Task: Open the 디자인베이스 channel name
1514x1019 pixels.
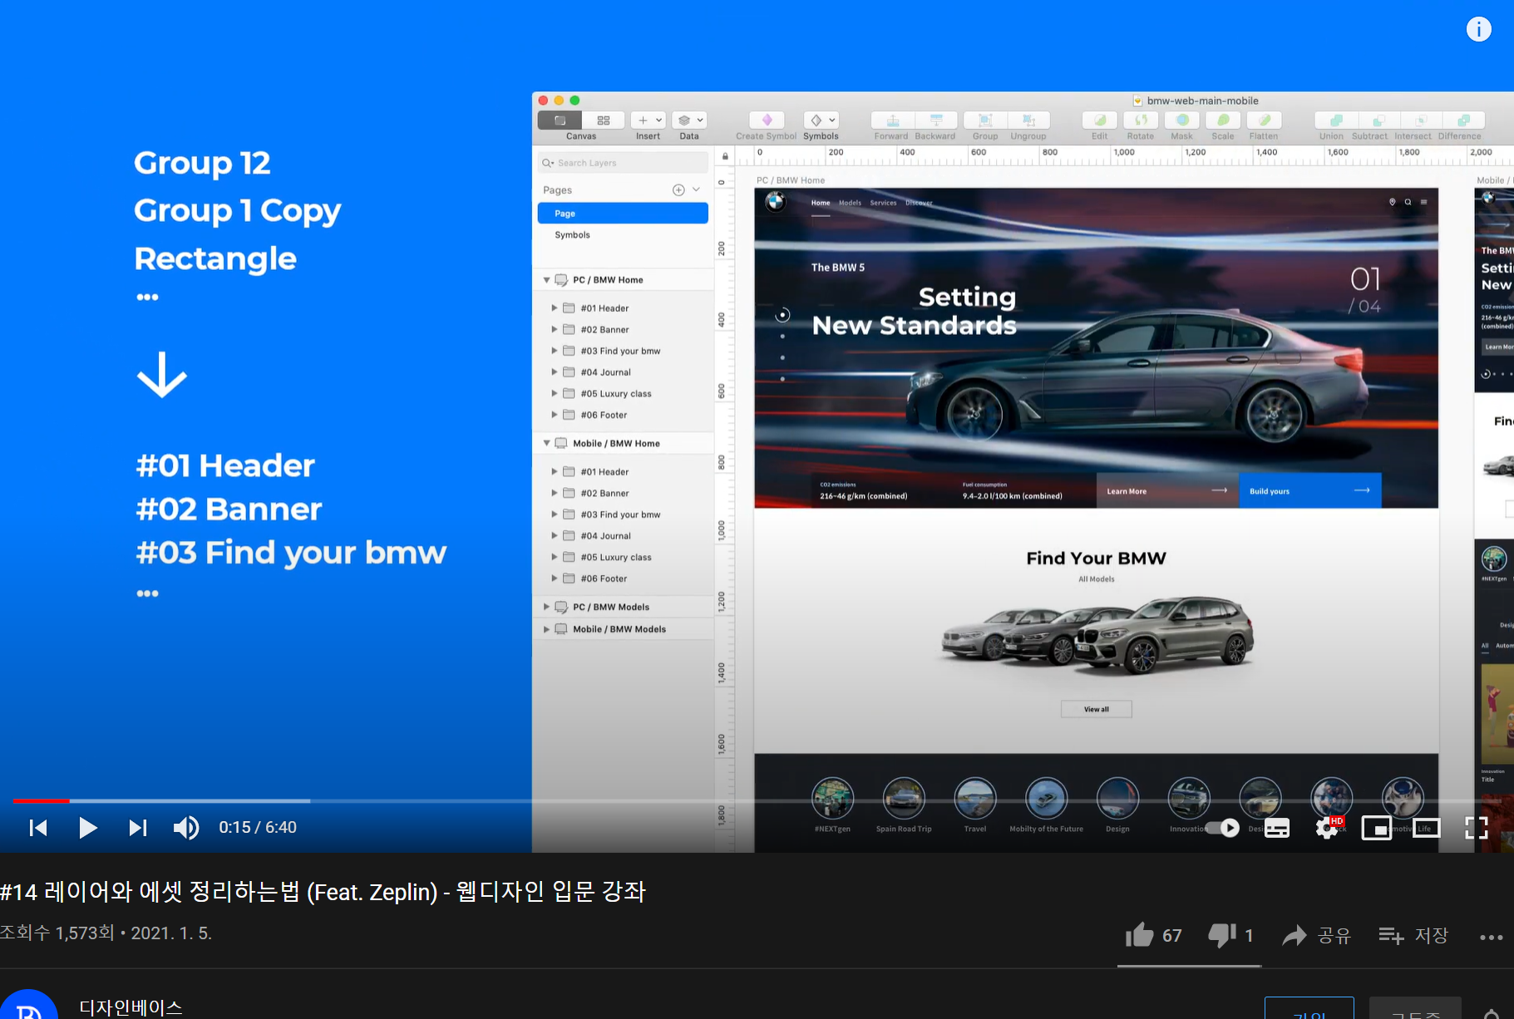Action: (131, 1007)
